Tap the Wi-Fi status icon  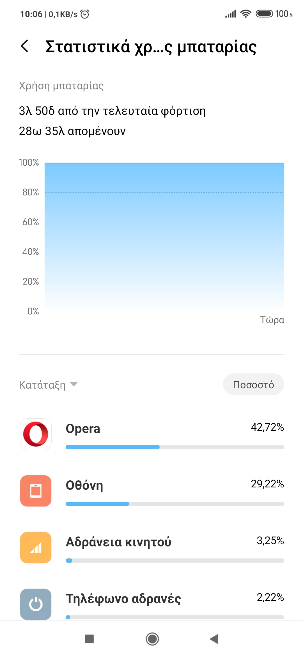246,14
